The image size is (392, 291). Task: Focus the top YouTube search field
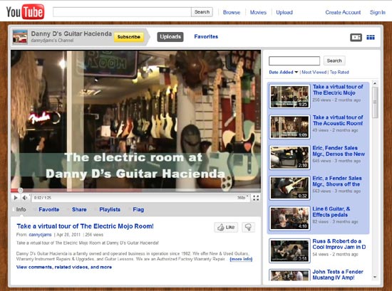122,12
